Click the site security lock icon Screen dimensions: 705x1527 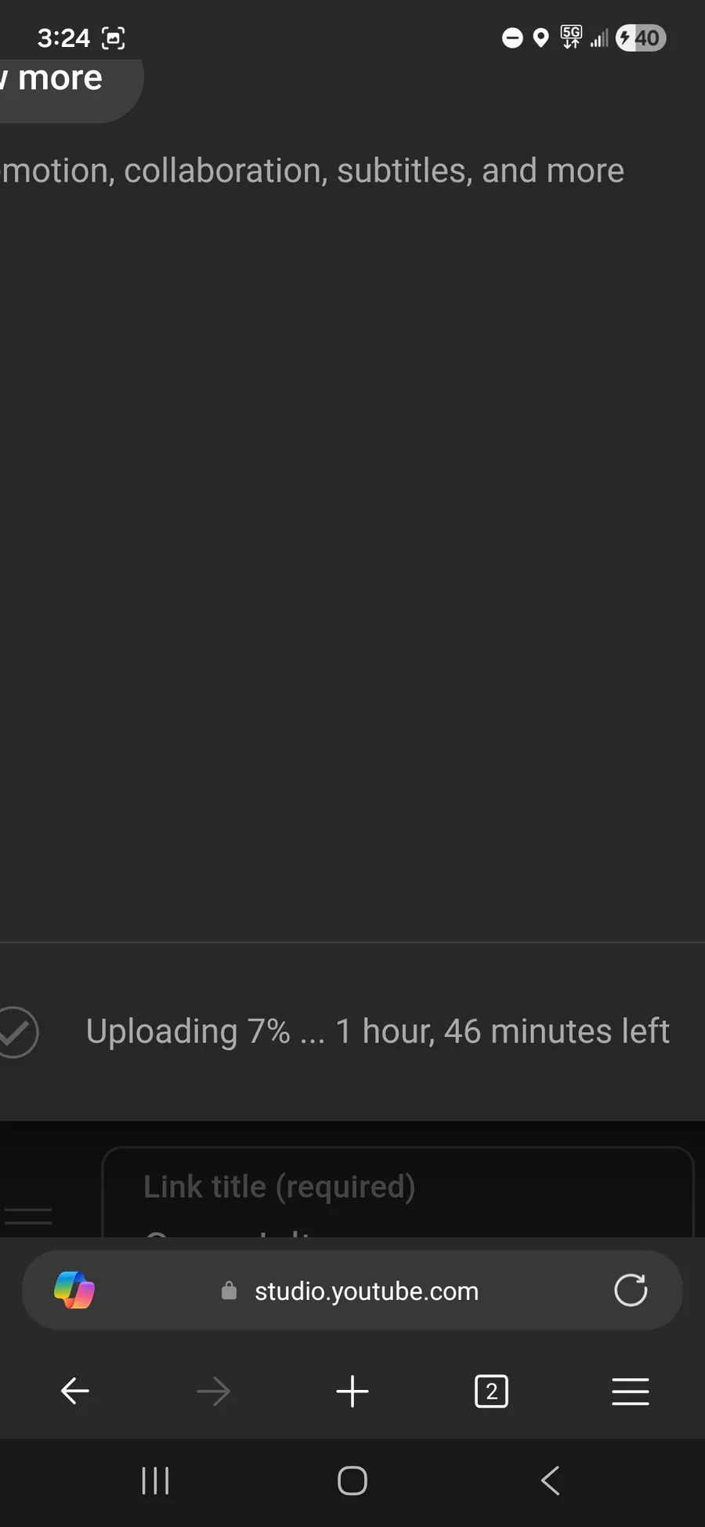point(229,1291)
